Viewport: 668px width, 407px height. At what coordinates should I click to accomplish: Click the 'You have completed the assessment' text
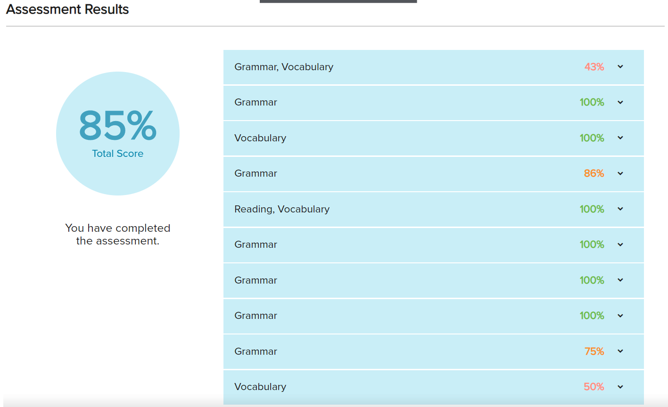coord(118,235)
